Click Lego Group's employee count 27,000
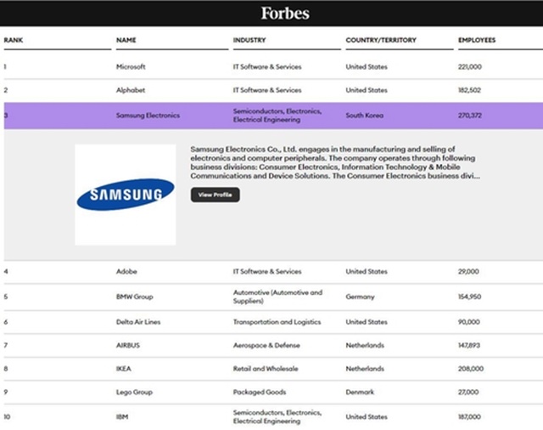Viewport: 543px width, 430px height. (x=468, y=393)
